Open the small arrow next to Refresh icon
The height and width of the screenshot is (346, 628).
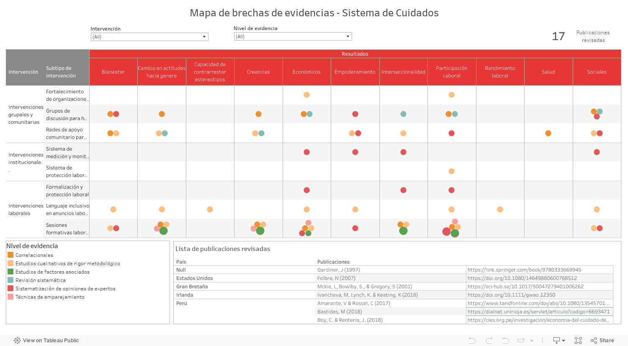pyautogui.click(x=532, y=341)
